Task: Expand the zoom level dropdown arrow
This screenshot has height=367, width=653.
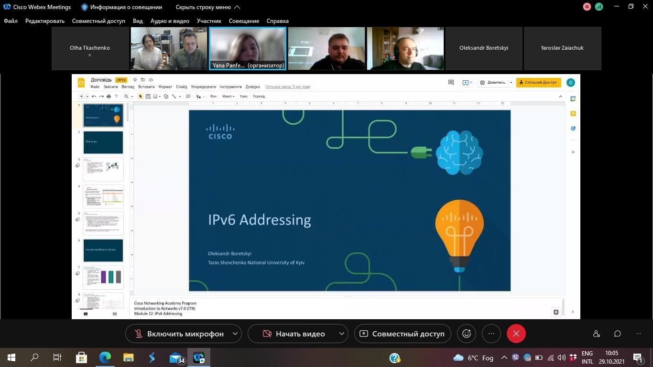Action: click(131, 97)
